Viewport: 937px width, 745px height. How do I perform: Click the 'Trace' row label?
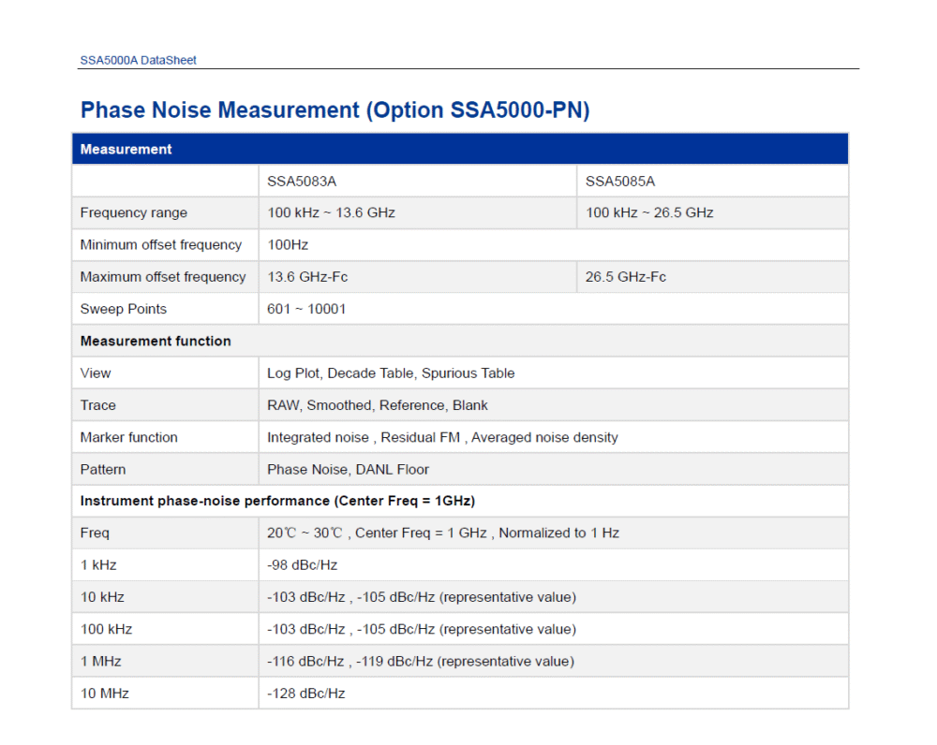coord(98,406)
